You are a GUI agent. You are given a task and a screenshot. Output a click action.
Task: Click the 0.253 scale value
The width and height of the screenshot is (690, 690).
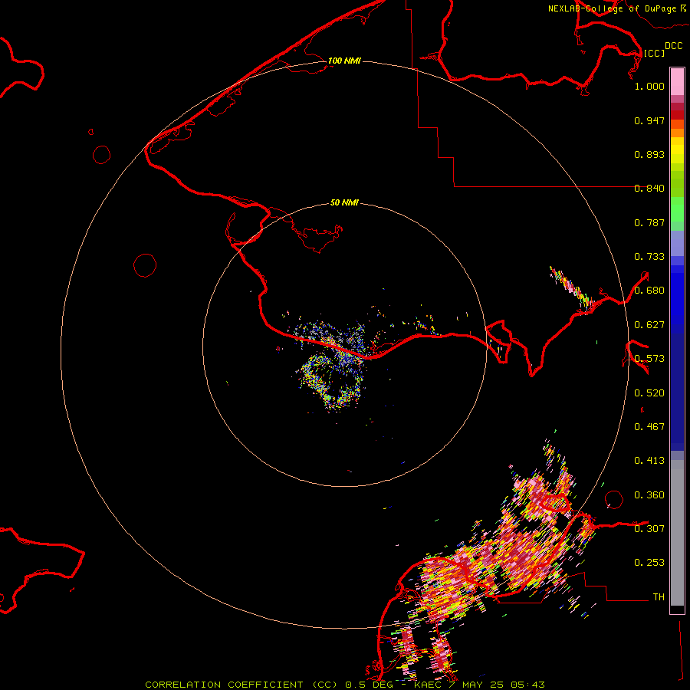[x=649, y=563]
